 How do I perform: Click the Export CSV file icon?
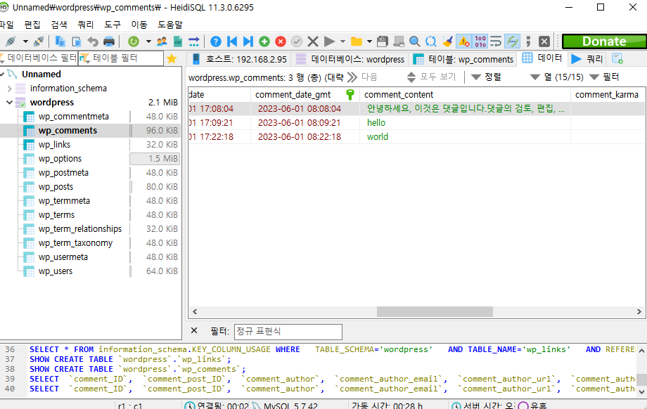(x=178, y=41)
